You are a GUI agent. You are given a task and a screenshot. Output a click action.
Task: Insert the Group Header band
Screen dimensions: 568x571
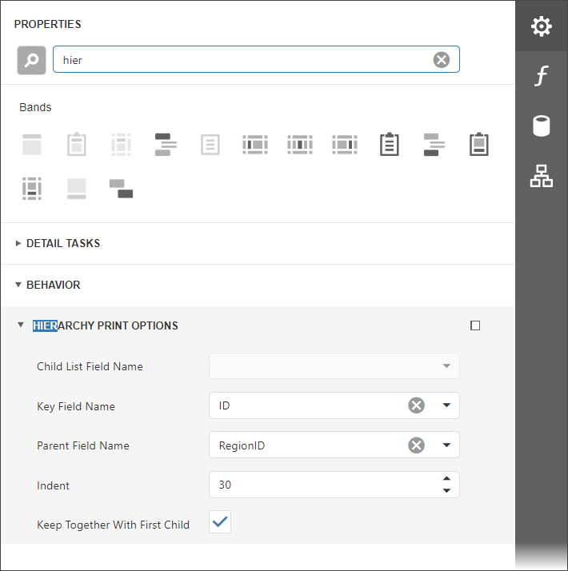[166, 145]
